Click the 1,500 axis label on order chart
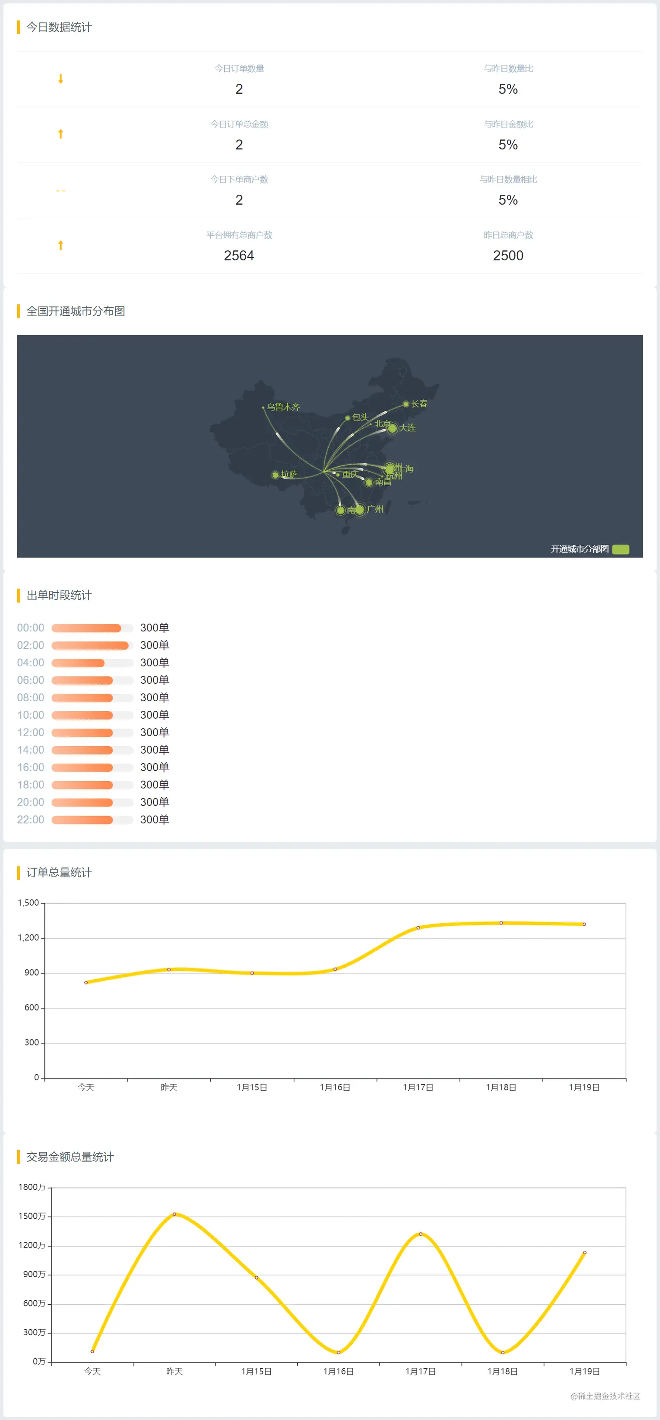Viewport: 660px width, 1420px height. (x=28, y=903)
